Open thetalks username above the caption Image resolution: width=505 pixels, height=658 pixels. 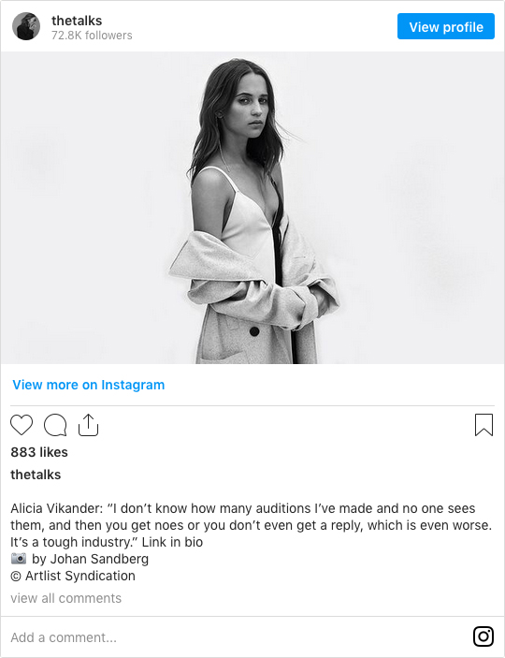pyautogui.click(x=36, y=475)
